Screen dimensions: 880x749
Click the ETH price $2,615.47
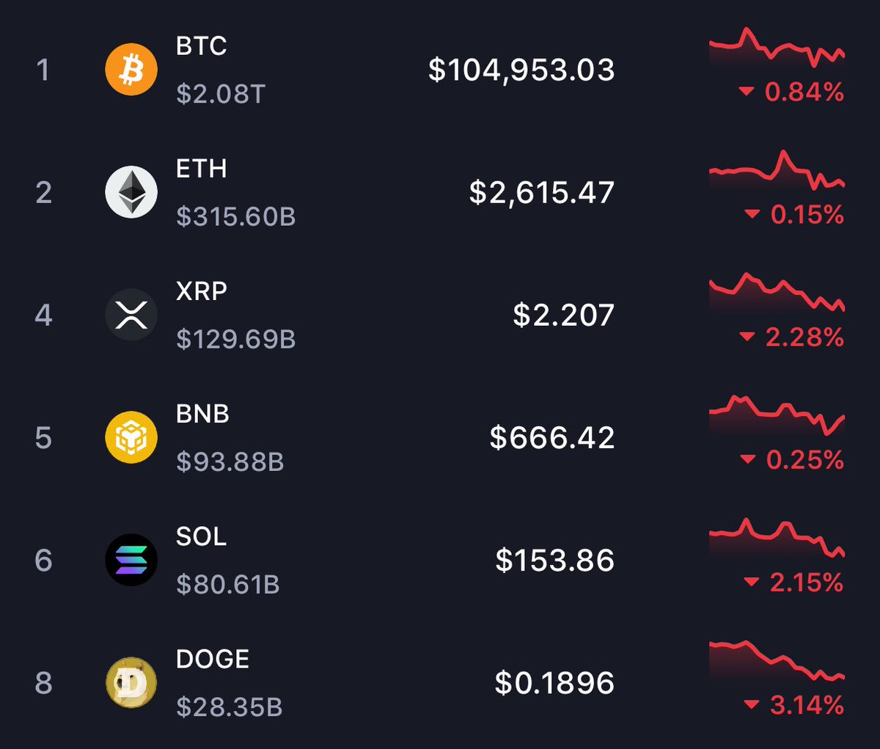(x=542, y=192)
